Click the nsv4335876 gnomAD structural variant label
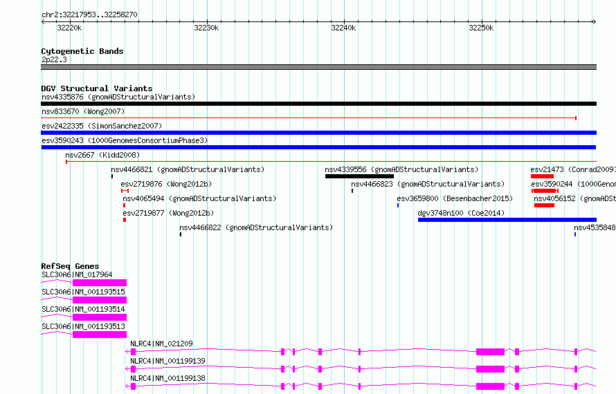This screenshot has width=616, height=394. [x=118, y=97]
